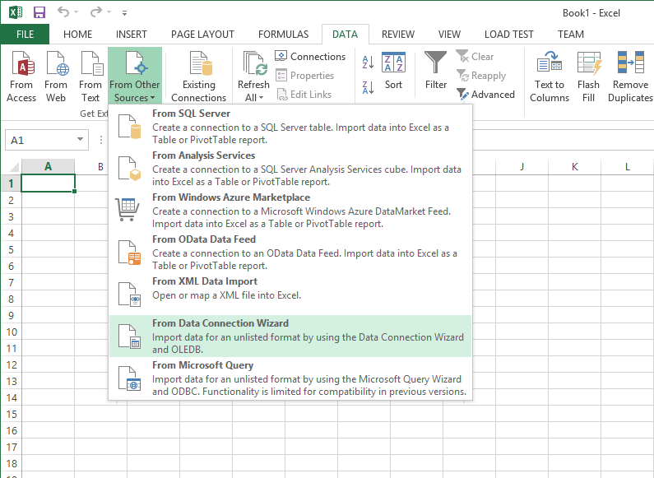Launch Text to Columns
Screen dimensions: 654x478
(550, 77)
